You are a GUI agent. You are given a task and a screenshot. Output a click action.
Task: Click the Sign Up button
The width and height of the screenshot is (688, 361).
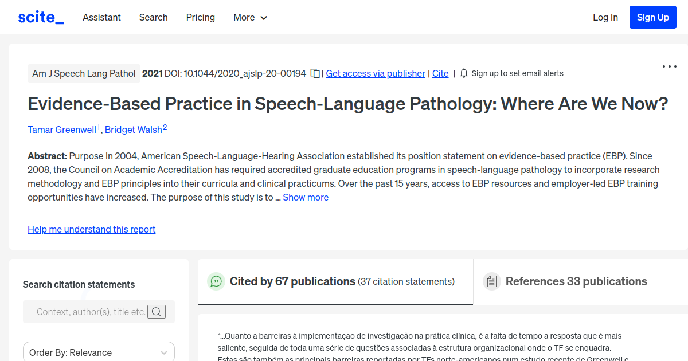coord(652,17)
